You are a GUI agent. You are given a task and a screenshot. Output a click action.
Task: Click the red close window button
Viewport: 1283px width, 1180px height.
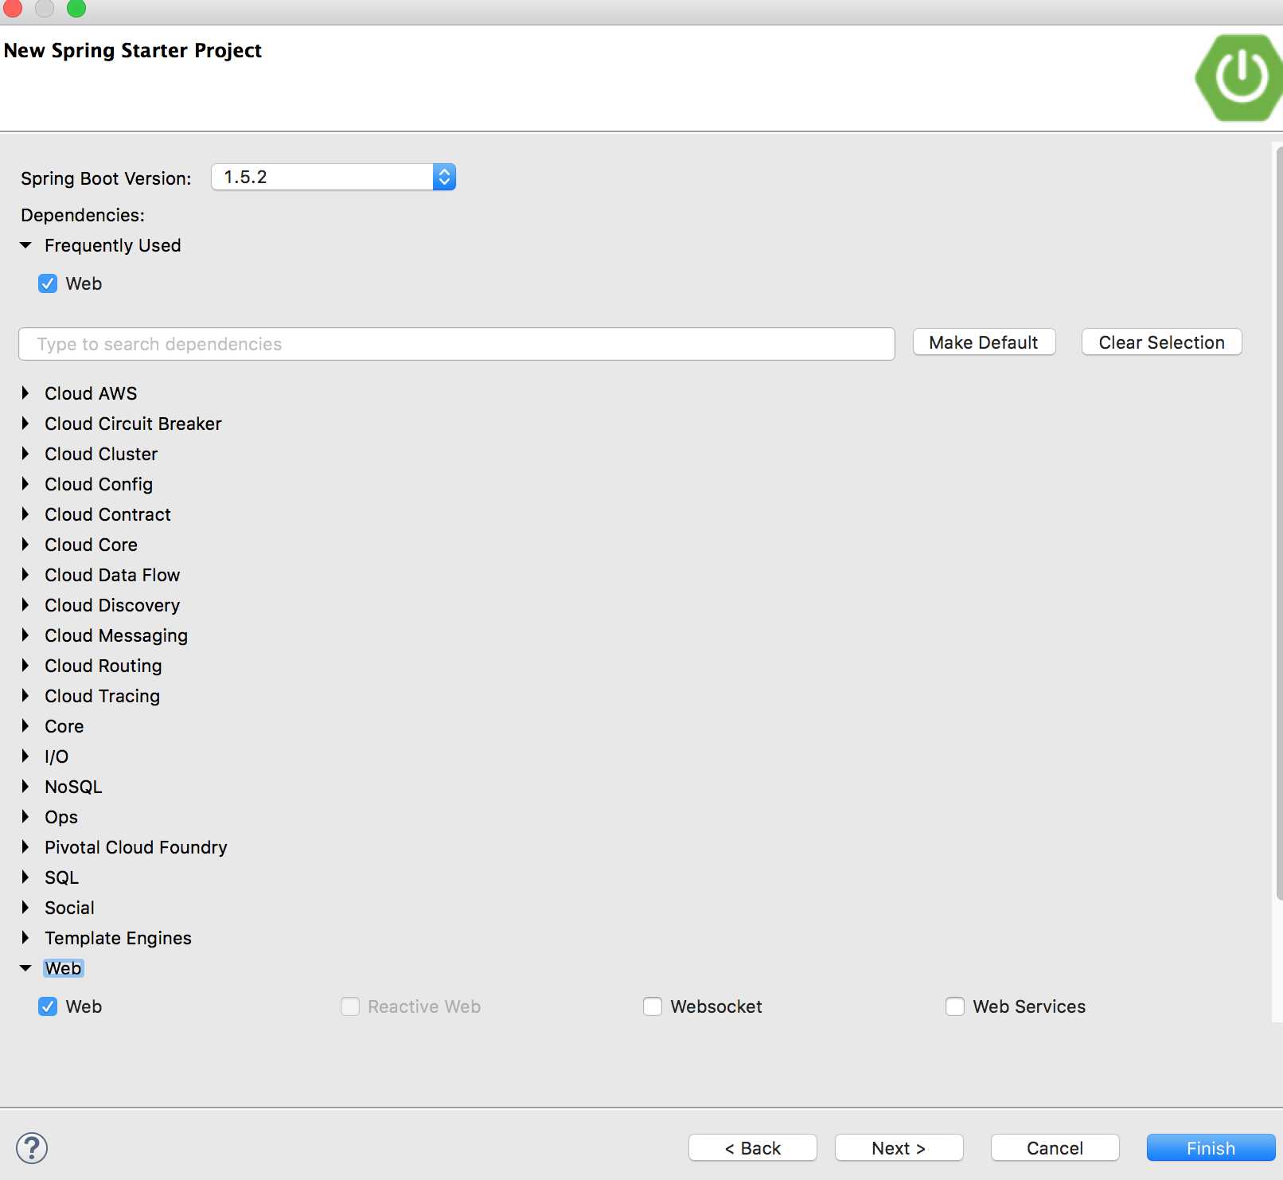(13, 8)
